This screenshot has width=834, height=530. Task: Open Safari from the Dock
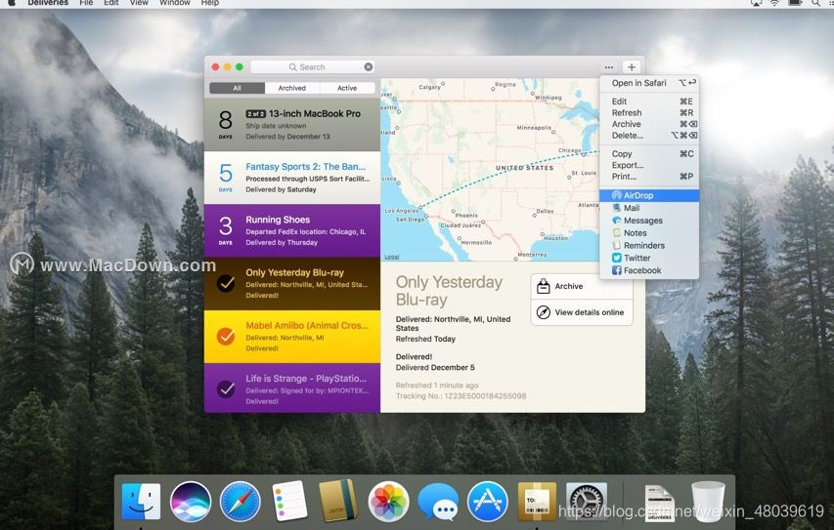(240, 501)
